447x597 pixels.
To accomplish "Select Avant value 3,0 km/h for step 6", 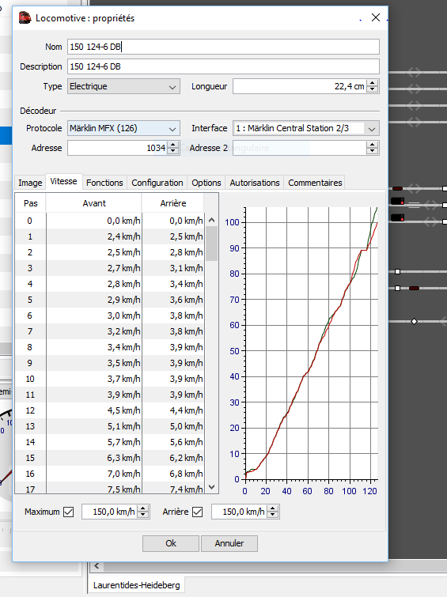I will click(94, 316).
